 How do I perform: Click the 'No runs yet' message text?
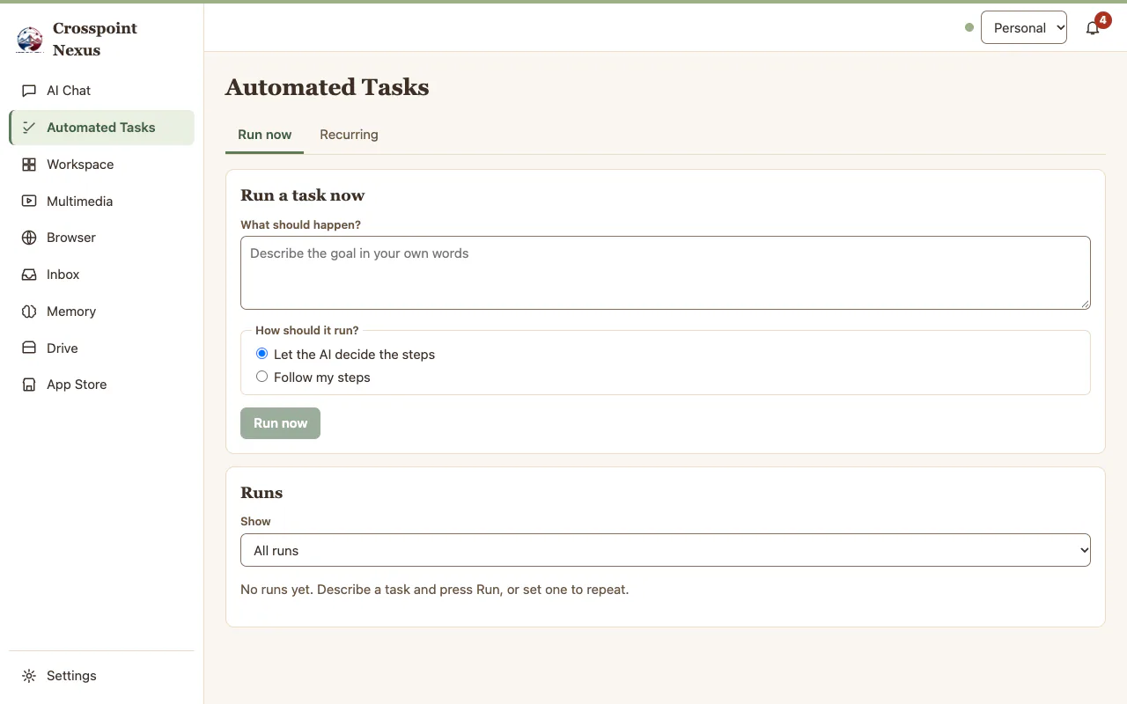click(434, 590)
